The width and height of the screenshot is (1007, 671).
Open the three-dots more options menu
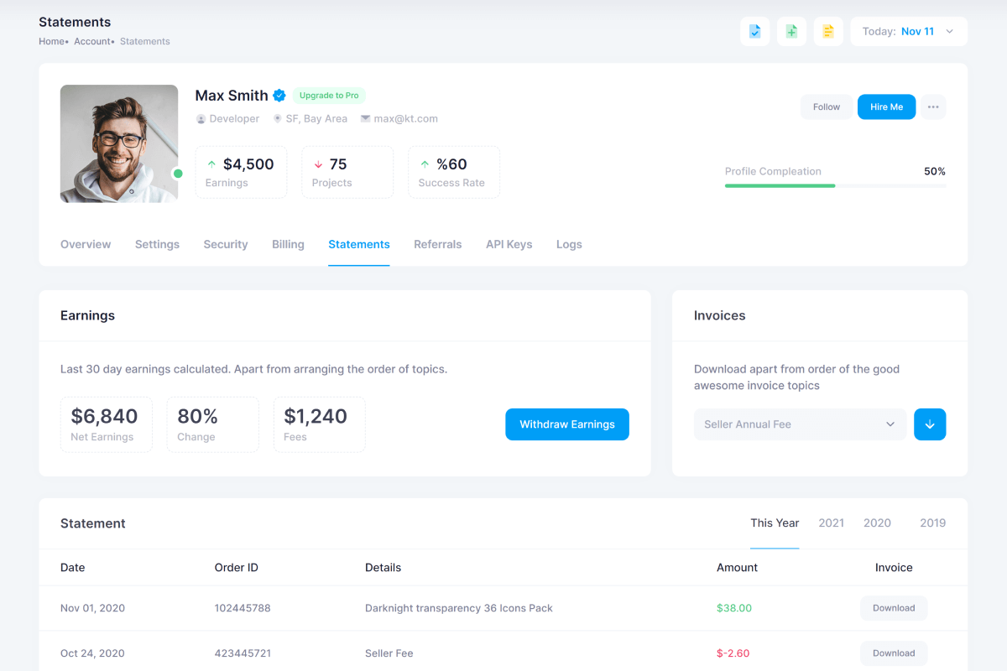(933, 107)
